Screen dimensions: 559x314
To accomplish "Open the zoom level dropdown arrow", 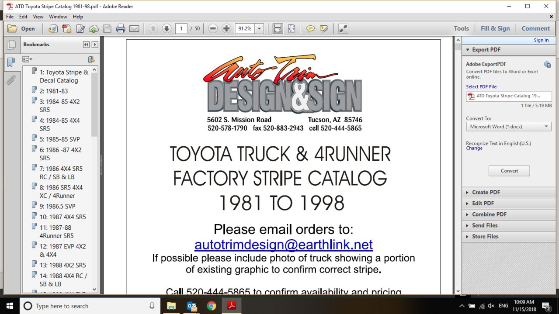I will [x=259, y=28].
